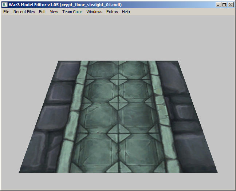Viewport: 236px width, 191px height.
Task: Open the Extras menu
Action: click(112, 12)
